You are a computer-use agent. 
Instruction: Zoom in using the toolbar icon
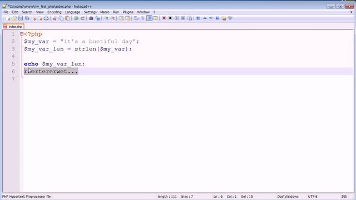coord(106,18)
